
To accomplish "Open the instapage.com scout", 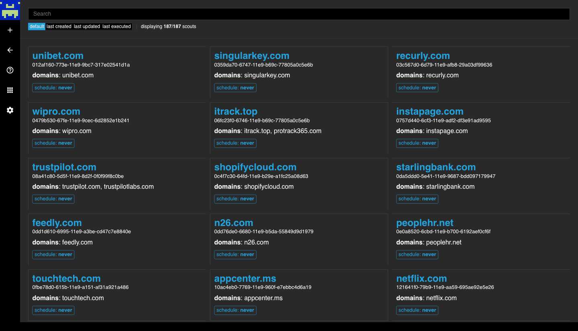I will tap(429, 111).
